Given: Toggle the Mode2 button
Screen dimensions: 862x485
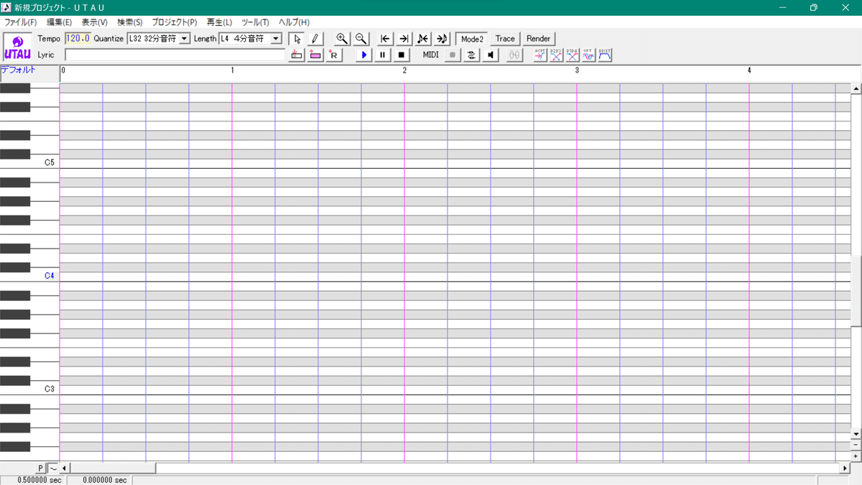Looking at the screenshot, I should 473,39.
